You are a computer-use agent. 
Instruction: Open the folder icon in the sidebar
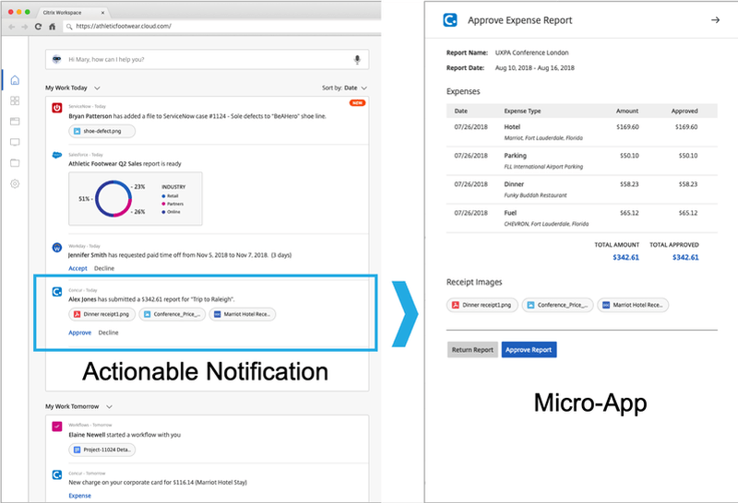[15, 163]
